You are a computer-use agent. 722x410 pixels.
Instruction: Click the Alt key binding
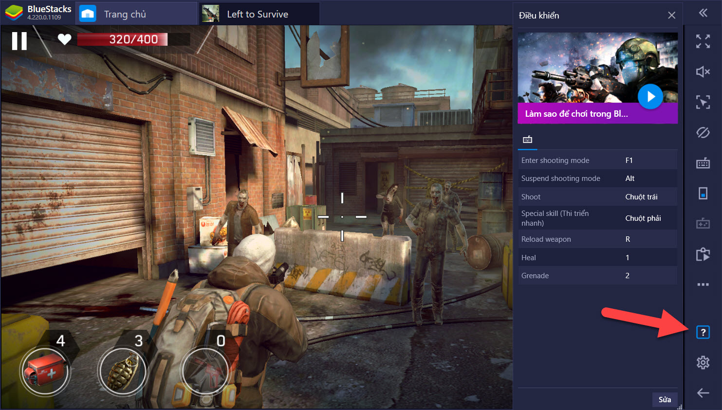tap(630, 178)
